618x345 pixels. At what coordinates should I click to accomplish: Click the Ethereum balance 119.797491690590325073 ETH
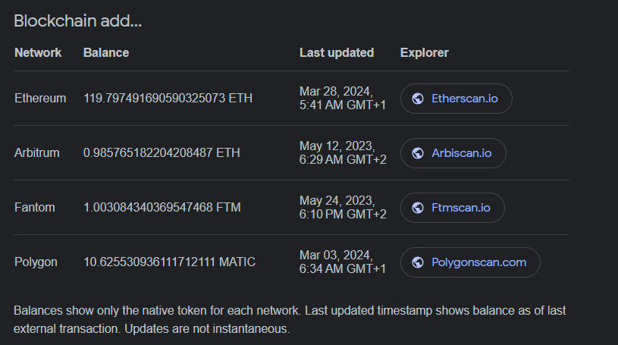[x=168, y=98]
